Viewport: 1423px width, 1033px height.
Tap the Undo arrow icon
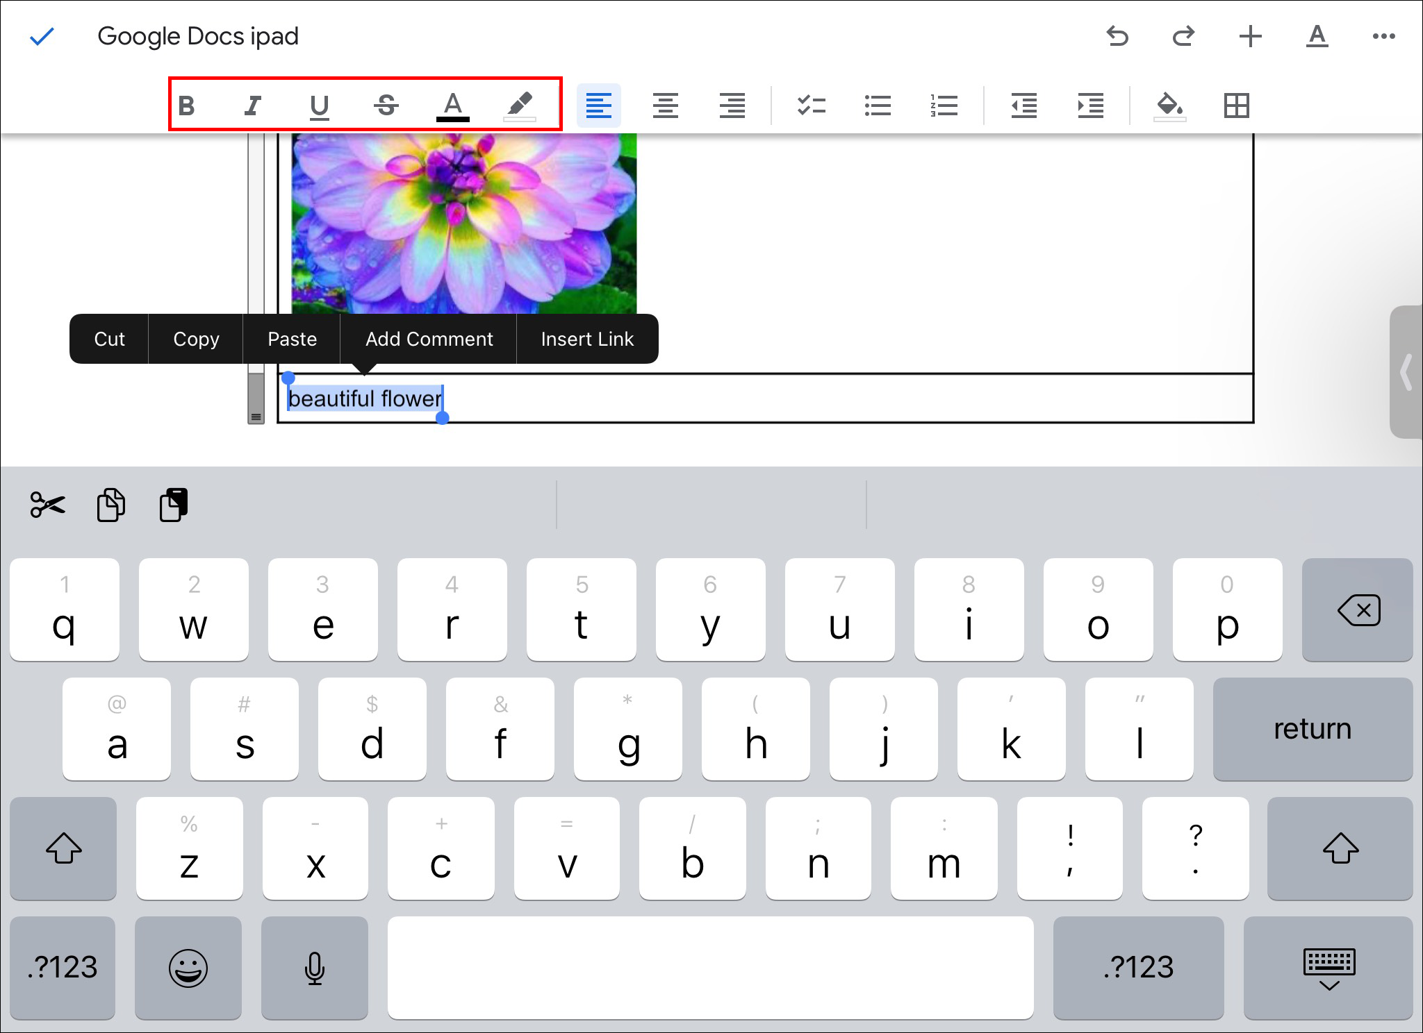(x=1117, y=36)
